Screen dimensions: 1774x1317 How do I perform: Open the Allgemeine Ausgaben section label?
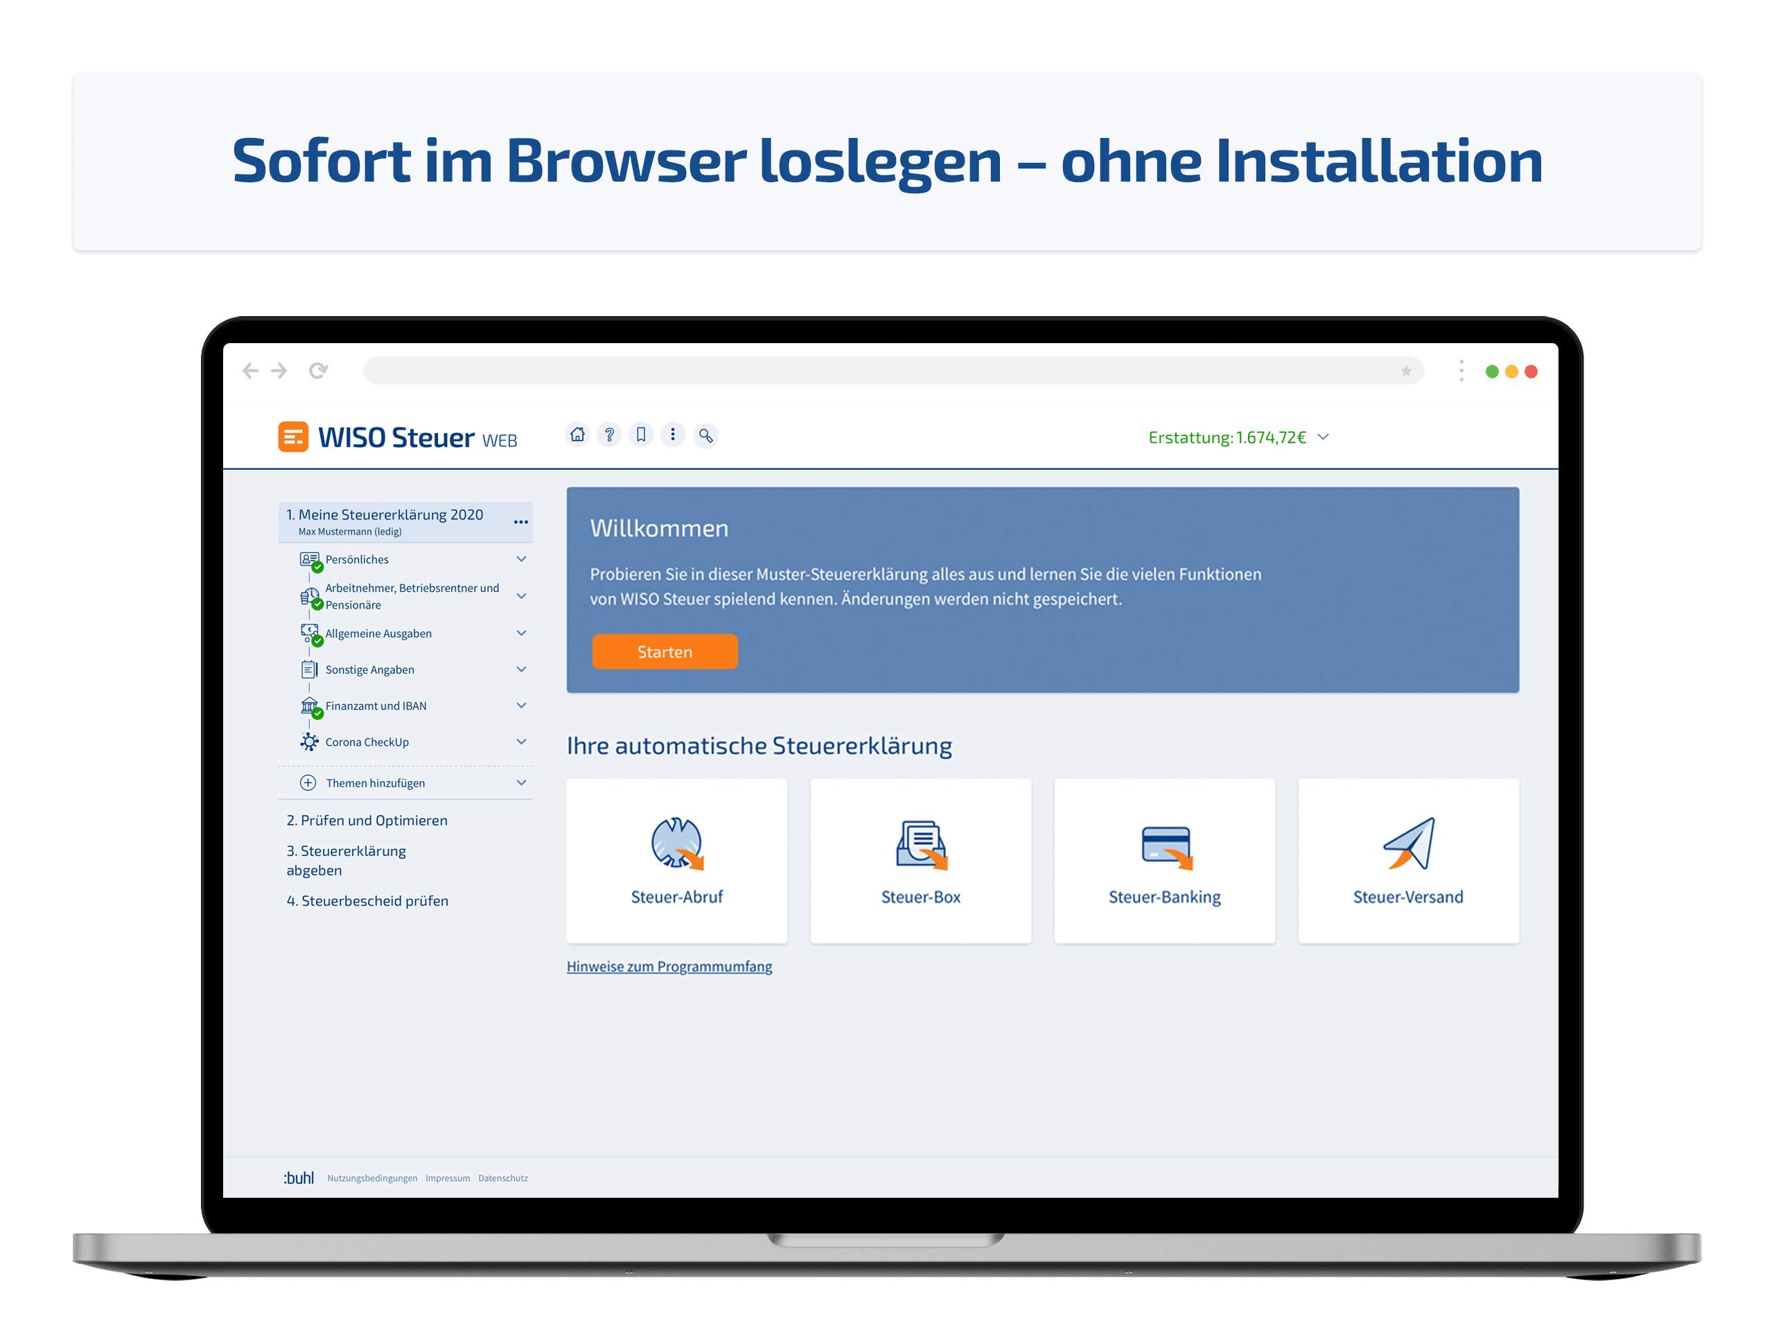(378, 634)
